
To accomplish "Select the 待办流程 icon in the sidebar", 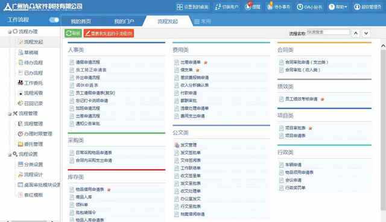I will click(21, 63).
